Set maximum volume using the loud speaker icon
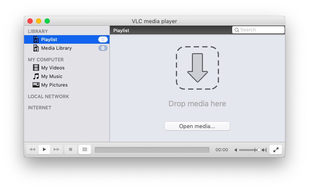The width and height of the screenshot is (309, 189). [264, 150]
